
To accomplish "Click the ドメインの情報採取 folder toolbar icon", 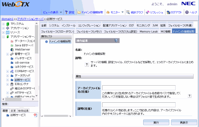I will click(79, 12).
